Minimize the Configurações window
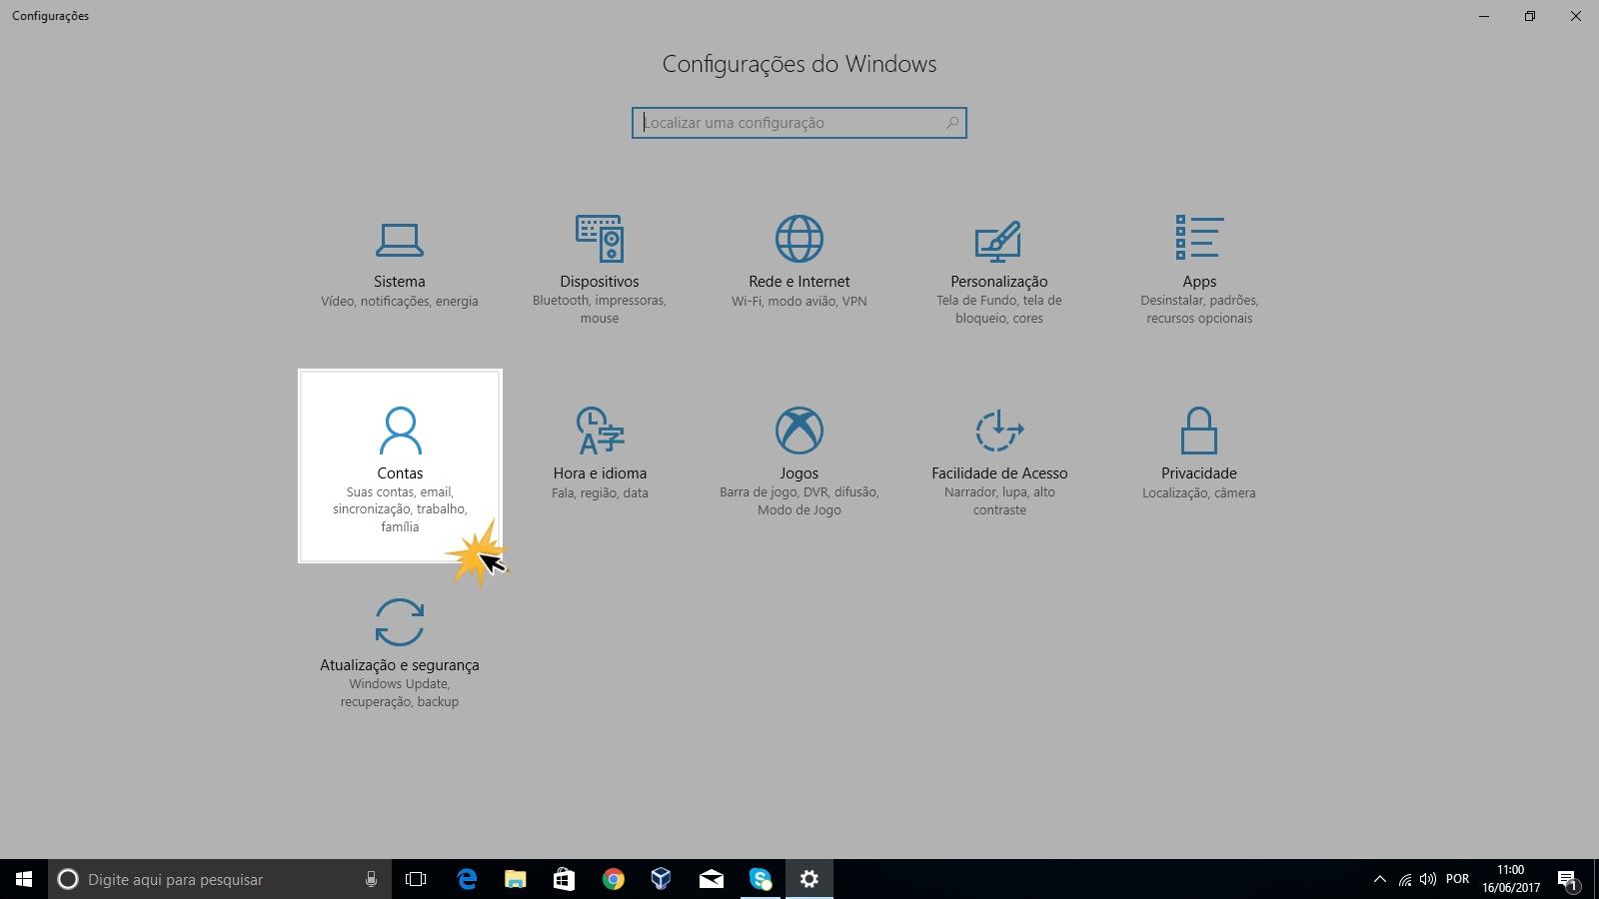This screenshot has height=899, width=1599. (1484, 16)
